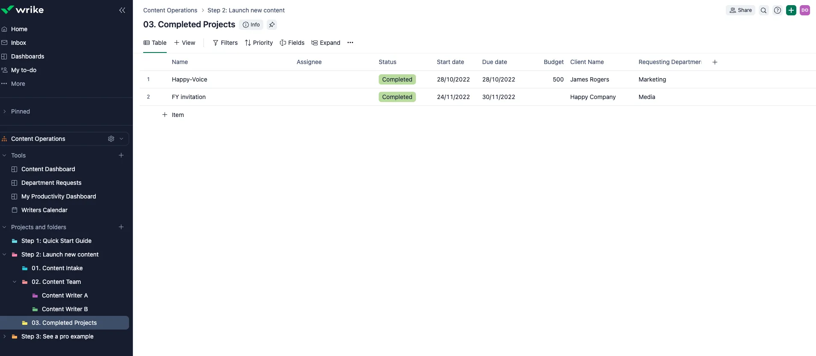Click Happy-Voice start date 28/10/2022

[x=453, y=79]
